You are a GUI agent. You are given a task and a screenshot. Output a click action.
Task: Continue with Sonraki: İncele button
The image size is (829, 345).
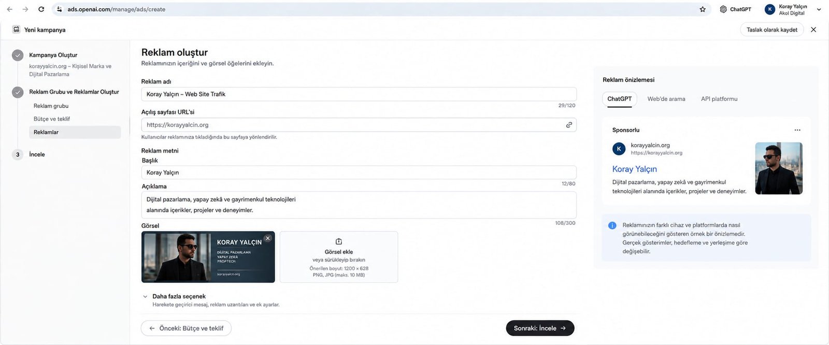point(540,328)
